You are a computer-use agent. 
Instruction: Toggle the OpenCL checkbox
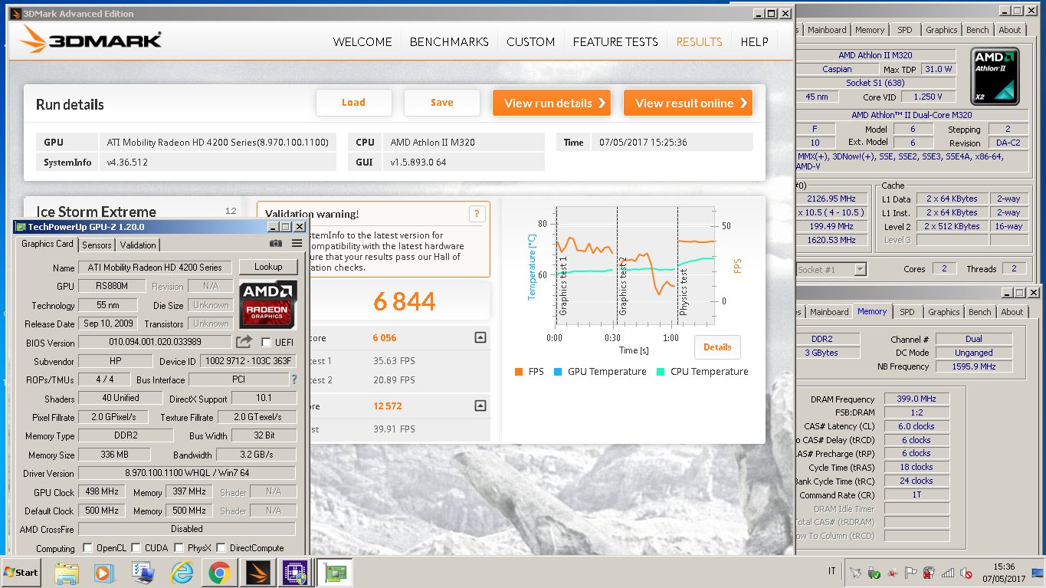click(87, 548)
